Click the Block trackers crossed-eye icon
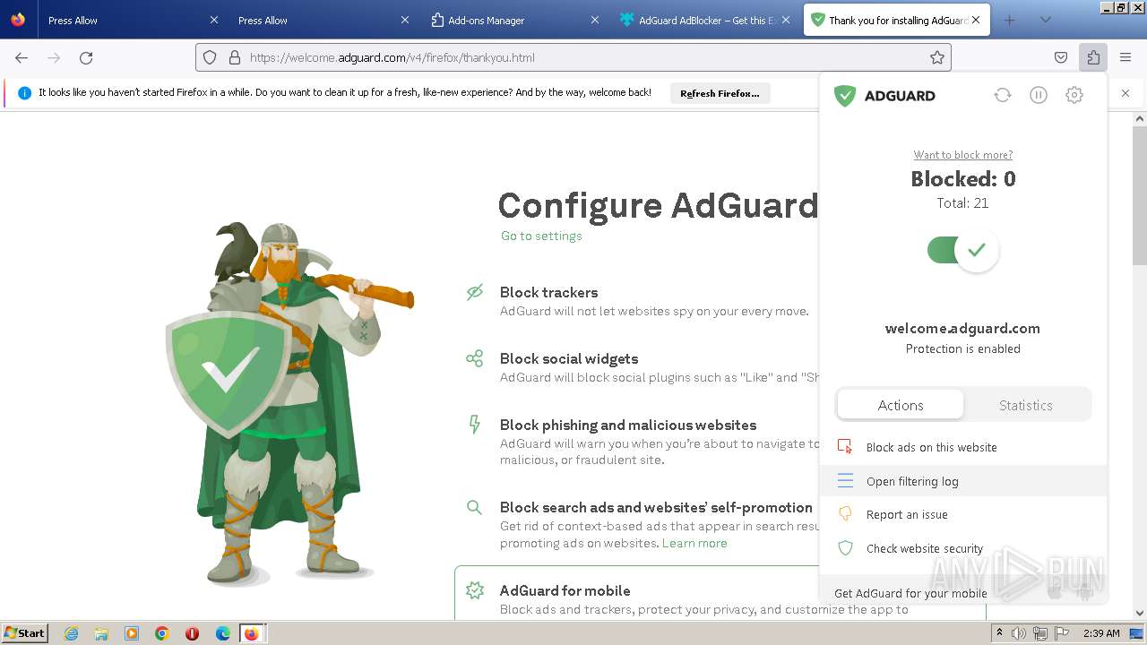The image size is (1147, 645). [475, 292]
